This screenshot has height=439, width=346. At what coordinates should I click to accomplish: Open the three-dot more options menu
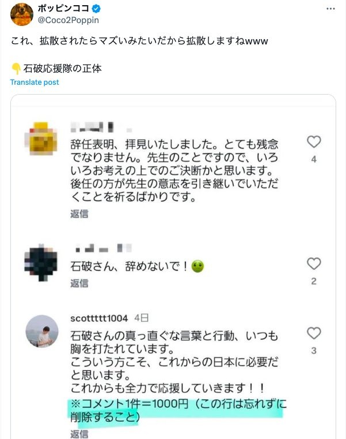pos(330,9)
